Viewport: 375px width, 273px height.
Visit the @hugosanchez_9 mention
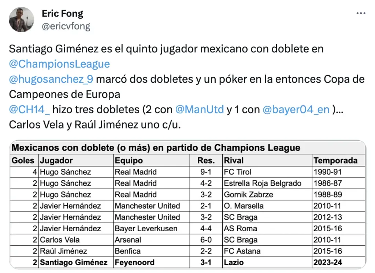(x=51, y=79)
